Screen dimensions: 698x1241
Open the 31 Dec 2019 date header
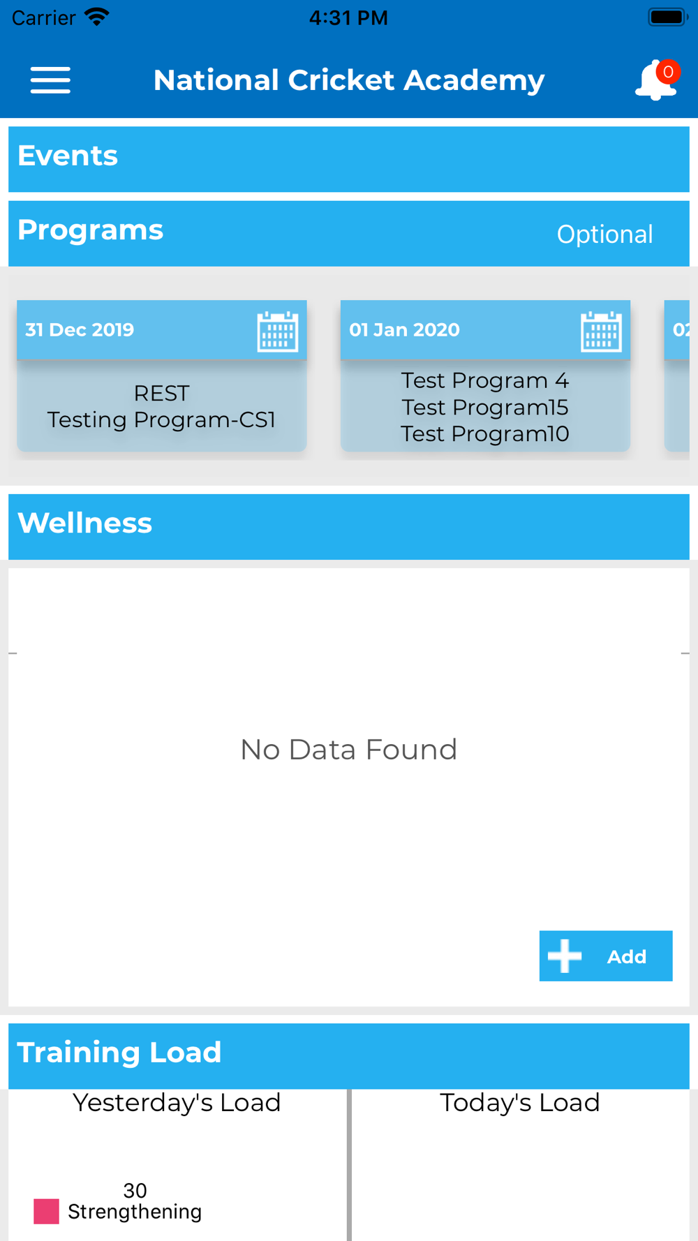click(x=162, y=330)
